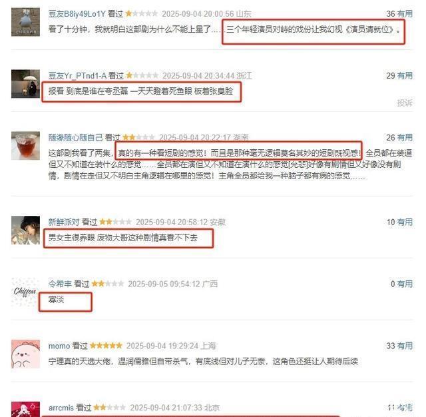Open avatar of user arrcmis

pyautogui.click(x=25, y=410)
